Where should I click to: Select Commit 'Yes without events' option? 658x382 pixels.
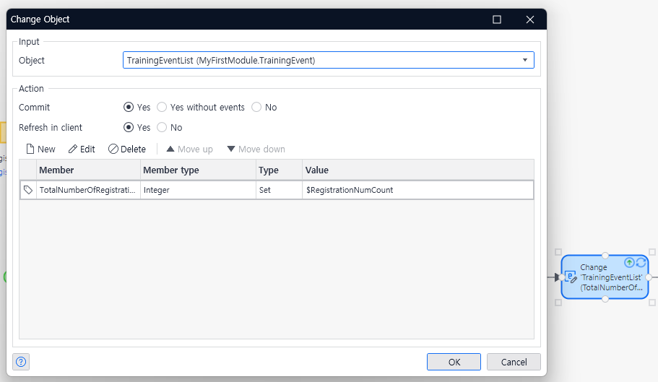(x=162, y=108)
